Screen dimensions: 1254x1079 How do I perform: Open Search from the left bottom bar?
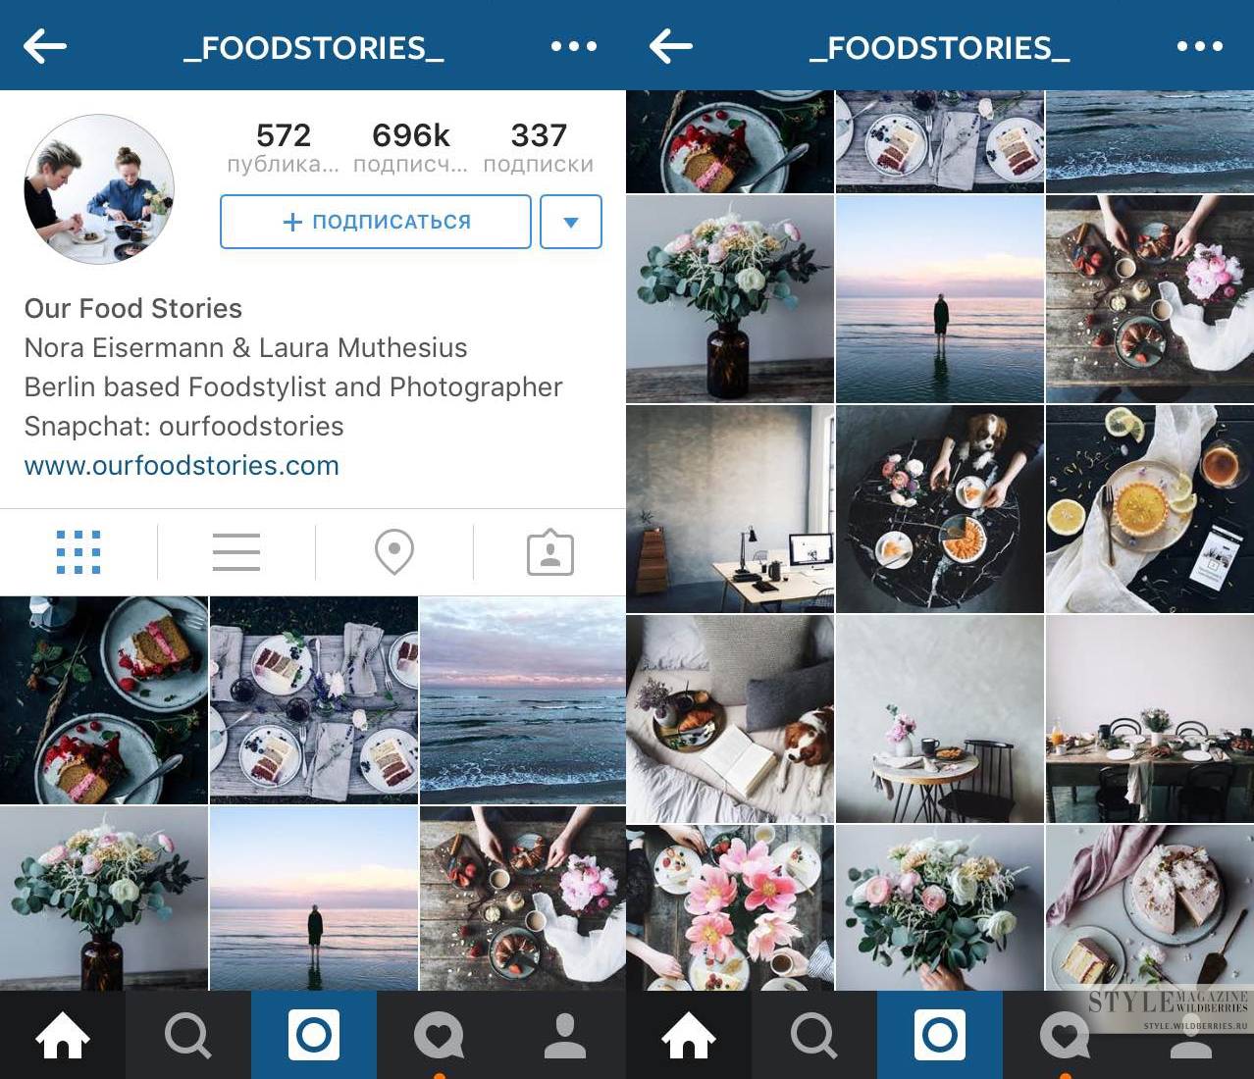tap(188, 1036)
